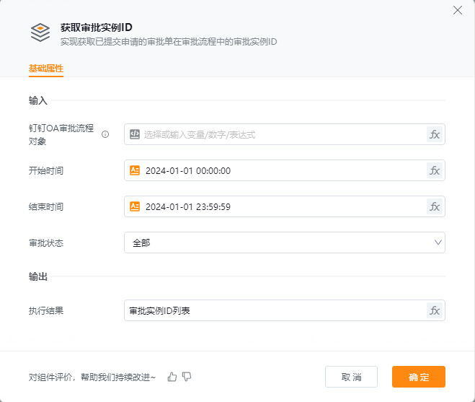Click the 结束时间 value 2024-01-01 23:59:59
This screenshot has height=402, width=475.
(189, 206)
